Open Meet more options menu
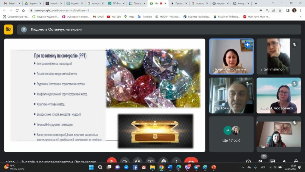This screenshot has width=305, height=172. point(176,162)
